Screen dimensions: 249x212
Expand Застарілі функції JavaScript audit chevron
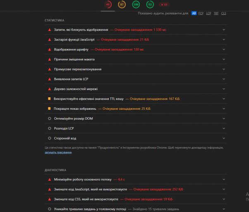224,40
